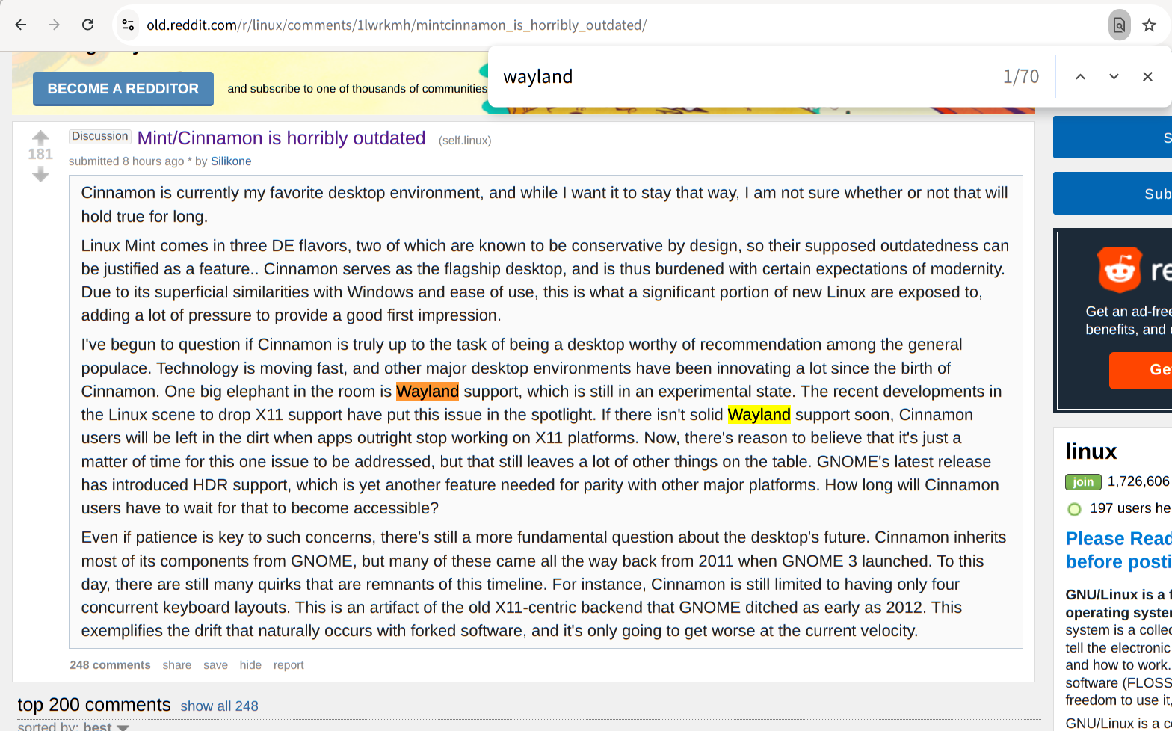Open site information icon in address bar
Viewport: 1172px width, 731px height.
[x=128, y=25]
